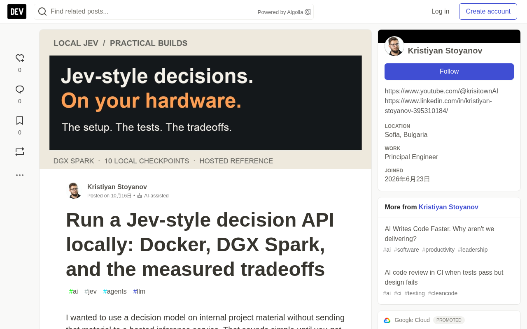
Task: Click the PROMOTED badge
Action: tap(449, 320)
